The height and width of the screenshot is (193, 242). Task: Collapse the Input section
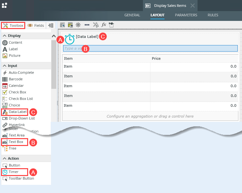5,66
